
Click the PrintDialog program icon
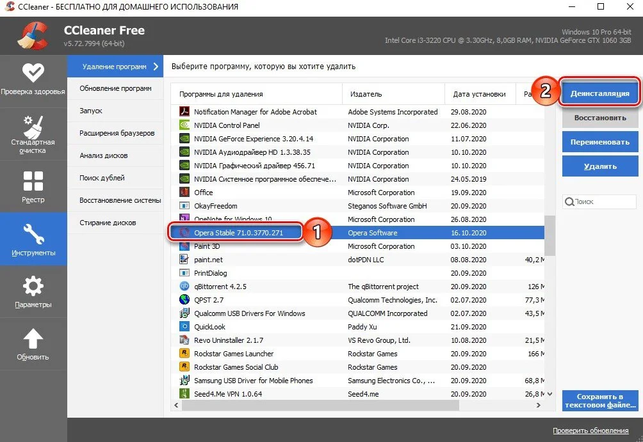point(184,273)
